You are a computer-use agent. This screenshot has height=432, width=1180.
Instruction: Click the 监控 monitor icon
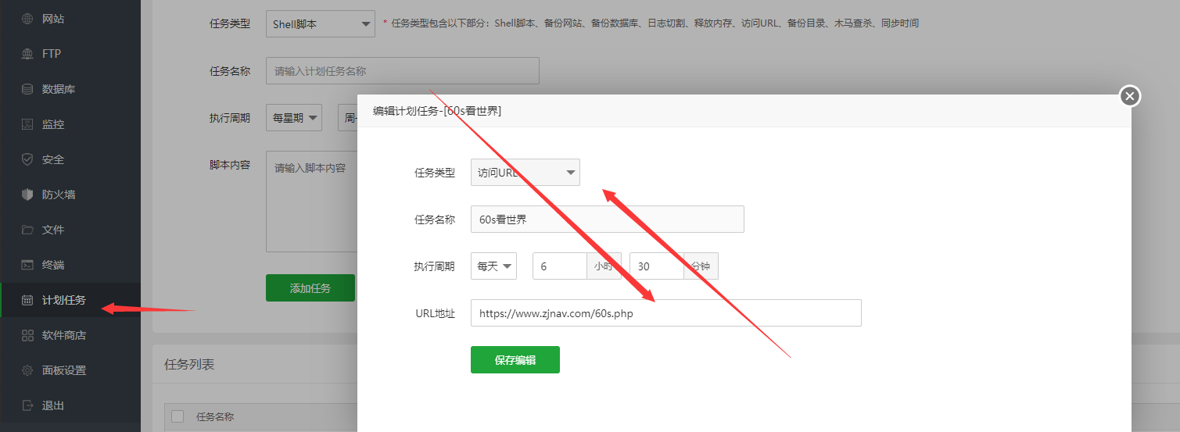coord(27,124)
